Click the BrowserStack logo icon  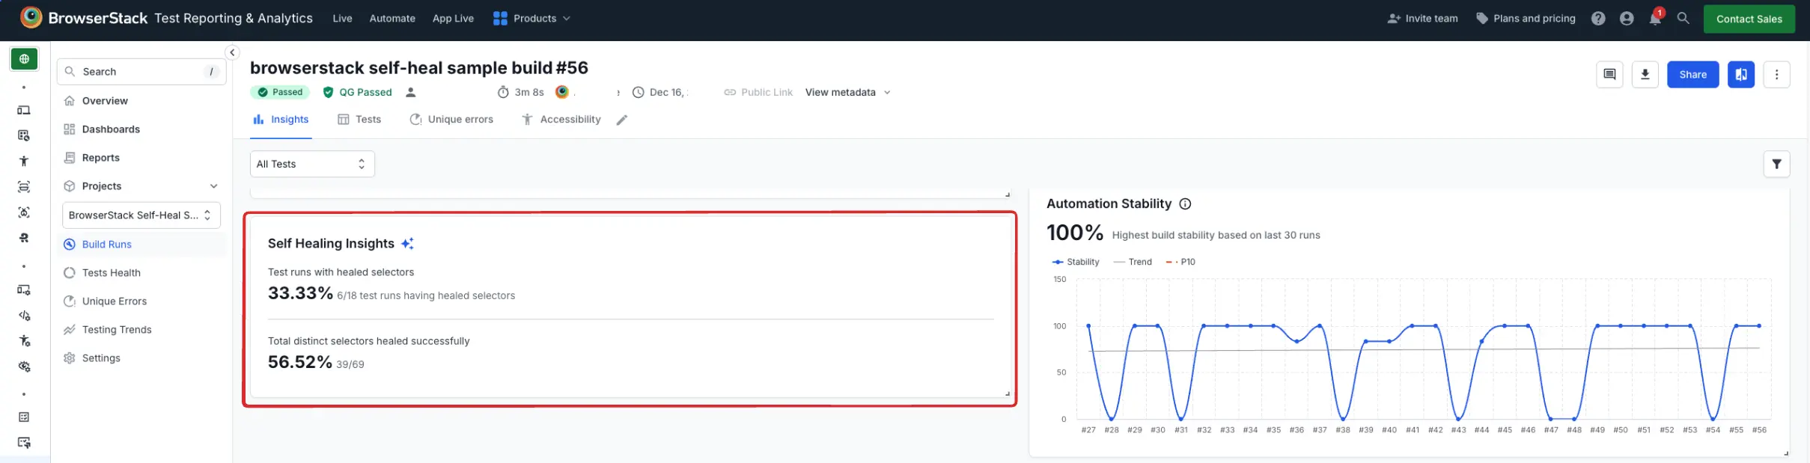[x=31, y=17]
